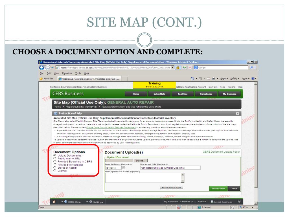Viewport: 289px width, 217px height.
Task: Select the Public Internet URL radio option
Action: (x=54, y=158)
